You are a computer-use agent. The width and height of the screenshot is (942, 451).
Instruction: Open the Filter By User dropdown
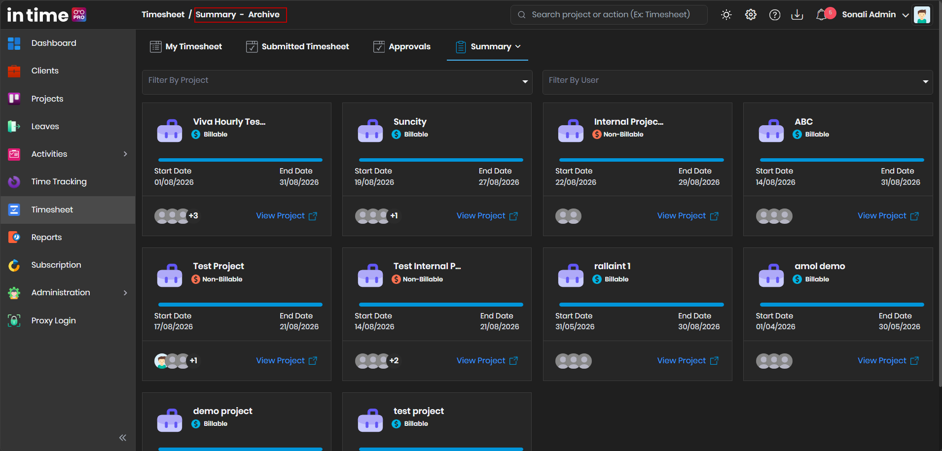point(737,82)
